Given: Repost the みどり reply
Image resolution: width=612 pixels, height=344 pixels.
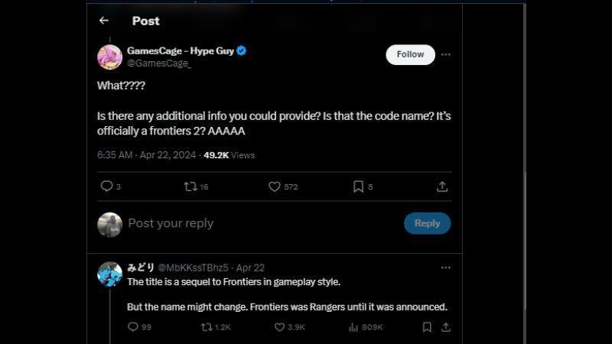Looking at the screenshot, I should [x=207, y=327].
